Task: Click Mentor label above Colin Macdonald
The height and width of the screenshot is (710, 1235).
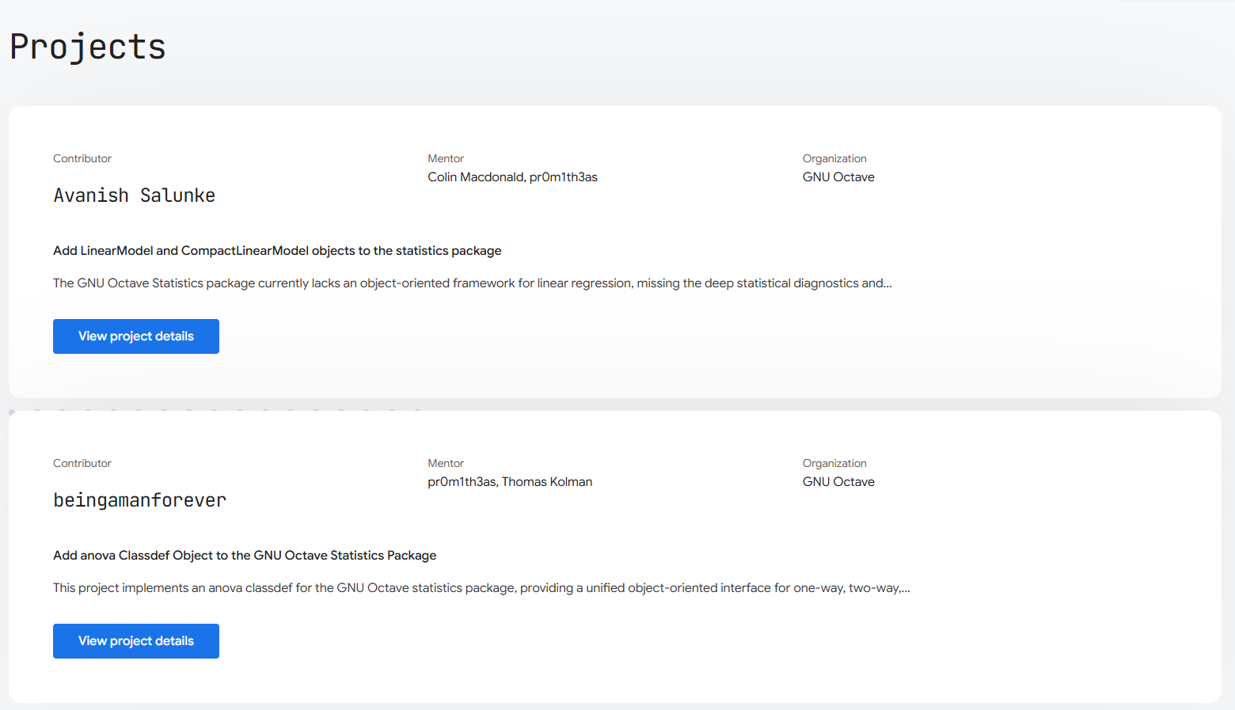Action: click(446, 158)
